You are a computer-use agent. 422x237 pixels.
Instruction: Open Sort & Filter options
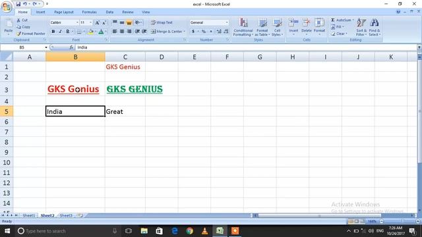361,27
